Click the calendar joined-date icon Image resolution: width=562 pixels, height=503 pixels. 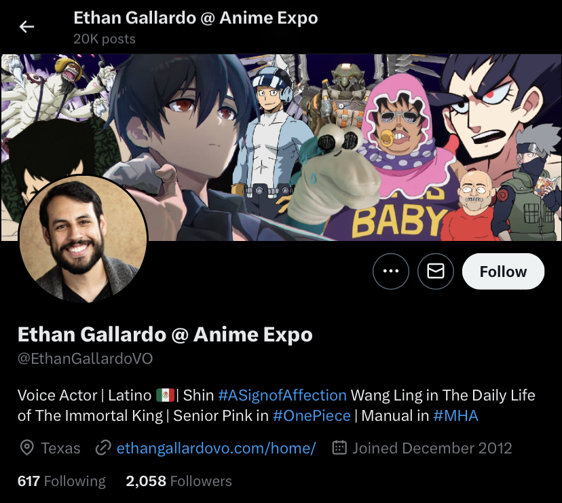tap(339, 448)
